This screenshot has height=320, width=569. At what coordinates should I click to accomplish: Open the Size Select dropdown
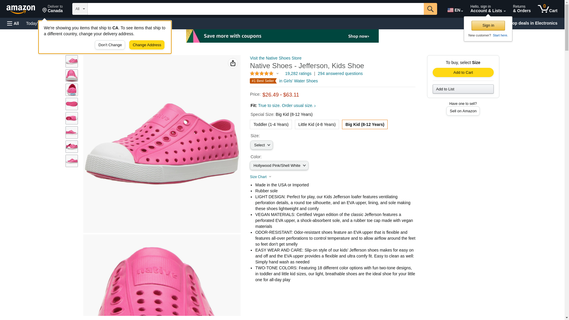(x=262, y=145)
